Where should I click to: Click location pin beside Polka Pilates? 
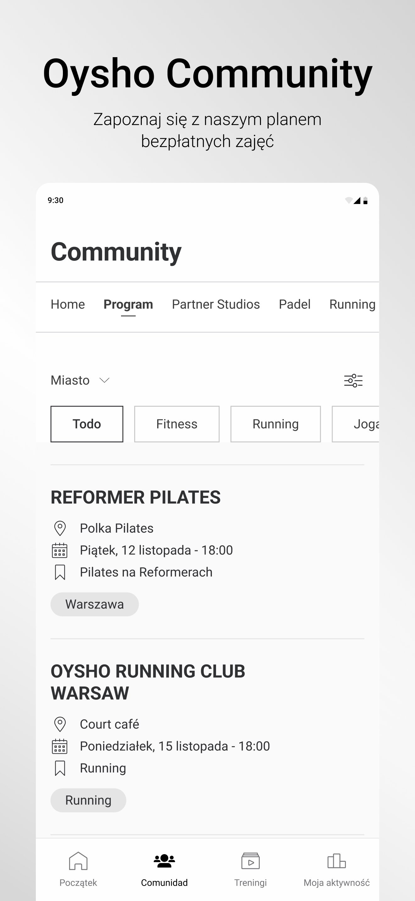(x=60, y=528)
